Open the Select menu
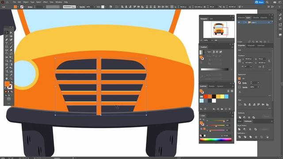This screenshot has height=159, width=283. click(x=38, y=2)
